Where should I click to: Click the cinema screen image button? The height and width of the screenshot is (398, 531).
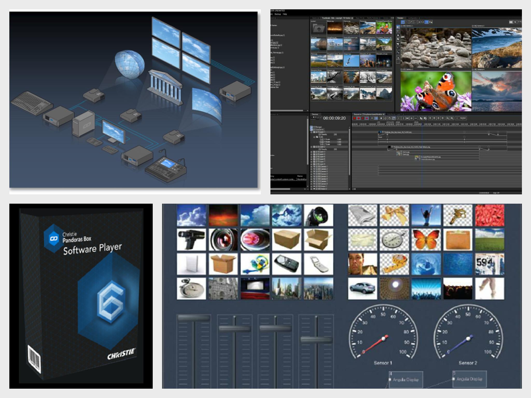(255, 288)
